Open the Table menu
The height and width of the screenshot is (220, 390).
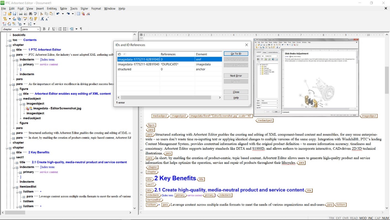[64, 9]
